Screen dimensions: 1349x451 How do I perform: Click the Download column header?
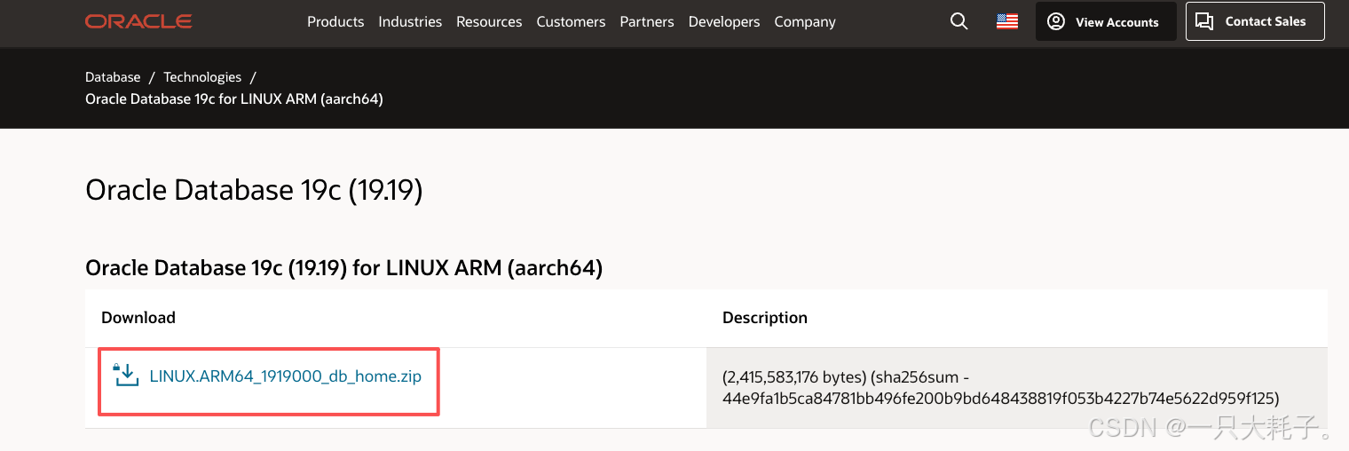tap(138, 317)
